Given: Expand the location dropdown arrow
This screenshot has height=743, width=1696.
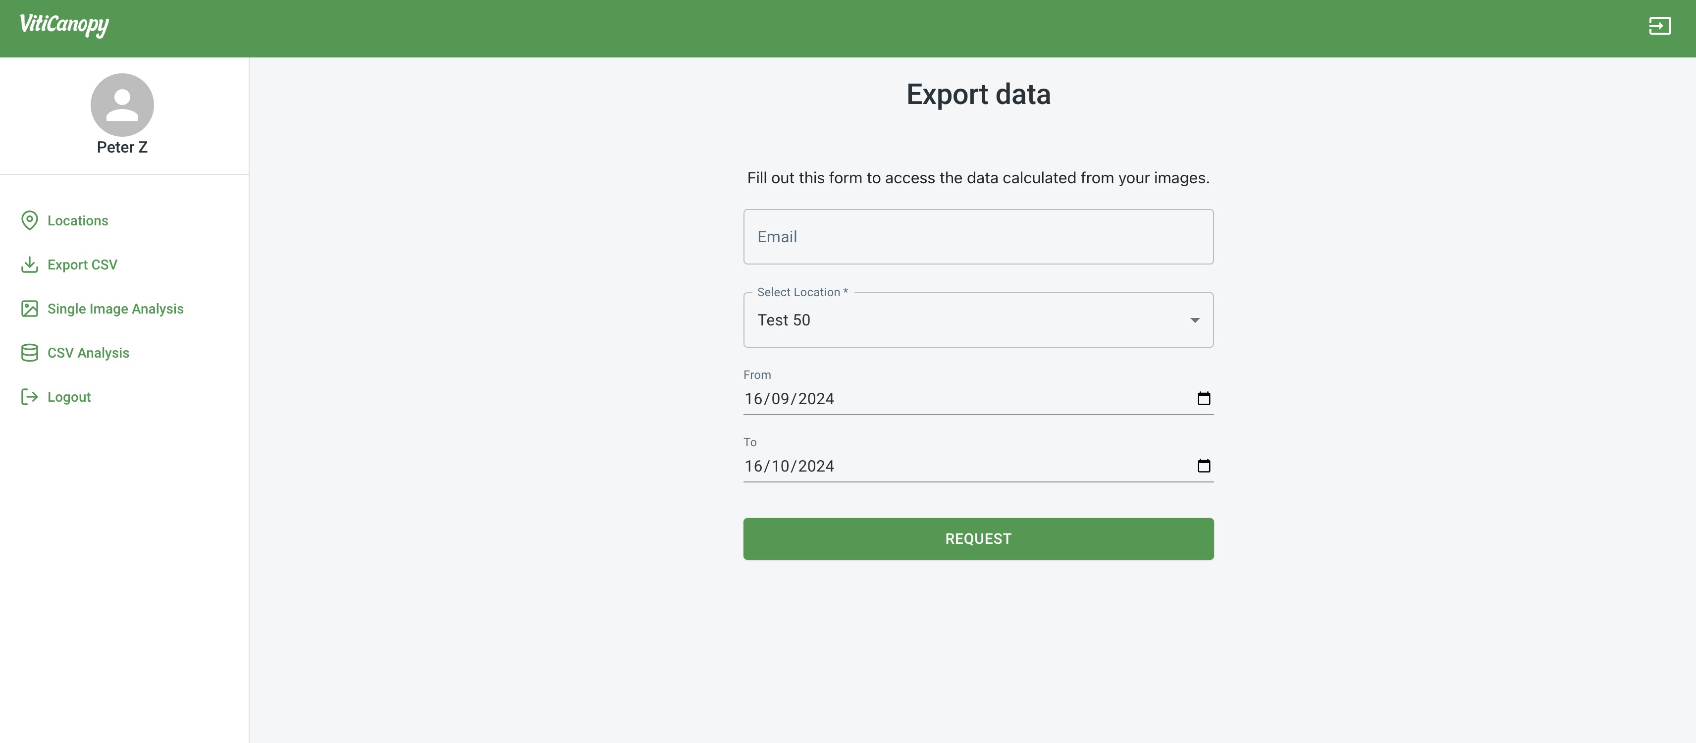Looking at the screenshot, I should point(1195,320).
